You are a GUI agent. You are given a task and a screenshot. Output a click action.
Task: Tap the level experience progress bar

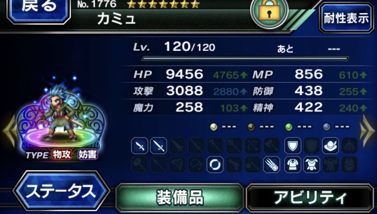245,58
